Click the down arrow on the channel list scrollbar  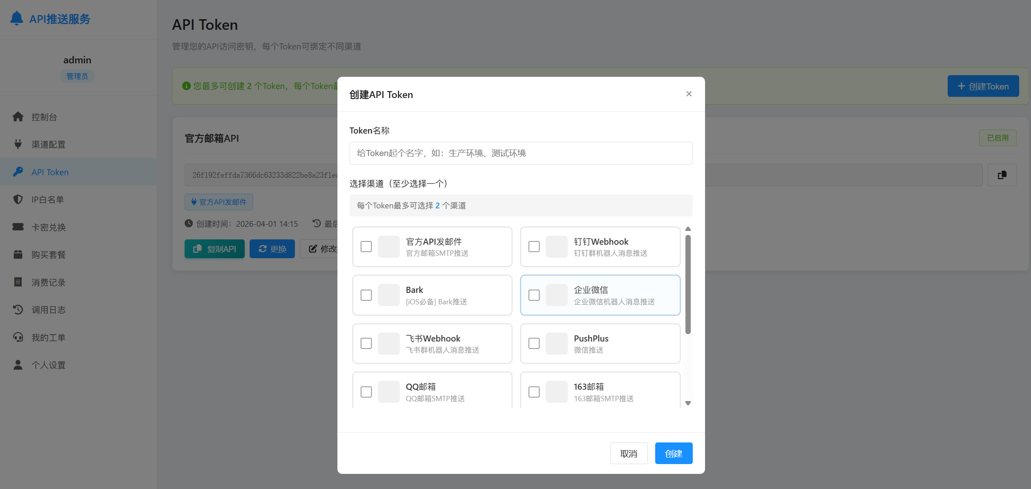(688, 403)
